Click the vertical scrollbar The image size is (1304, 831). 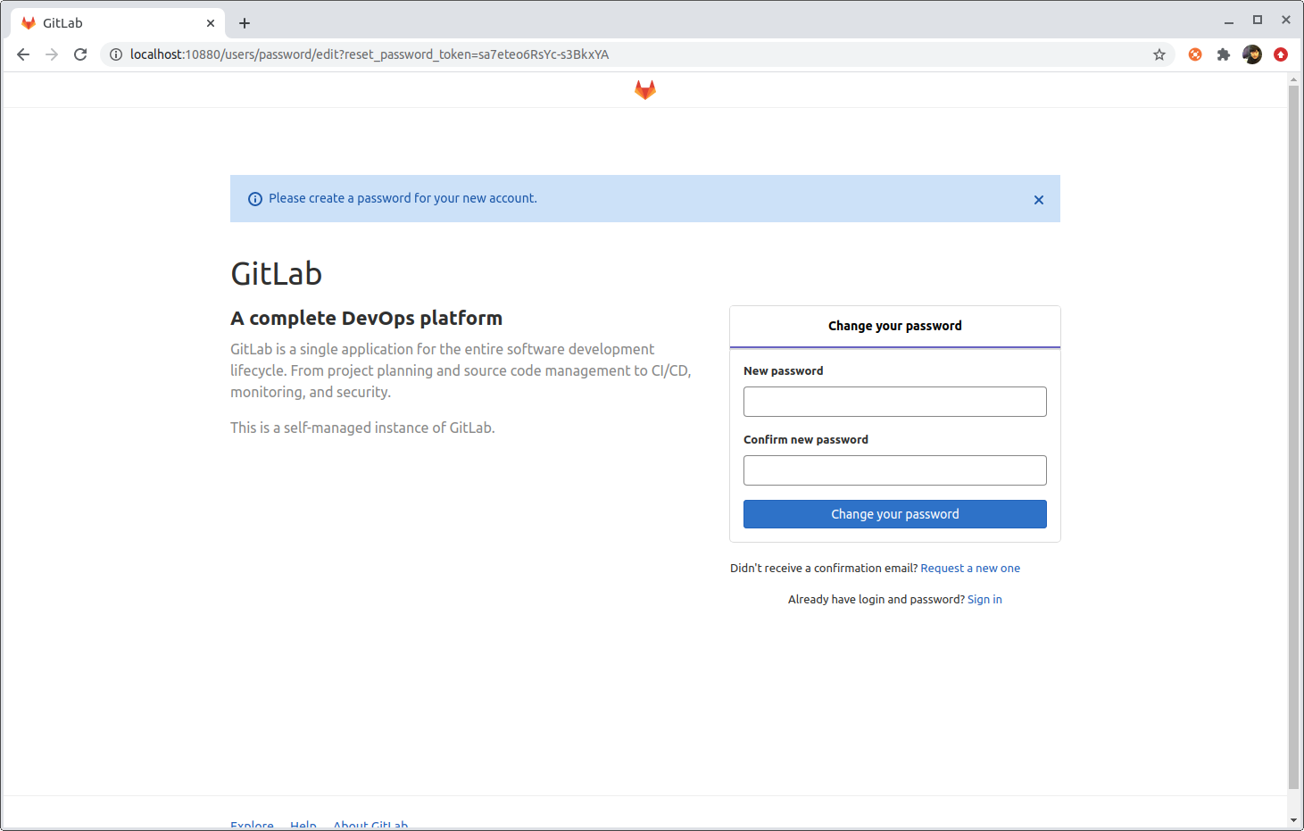[1294, 437]
